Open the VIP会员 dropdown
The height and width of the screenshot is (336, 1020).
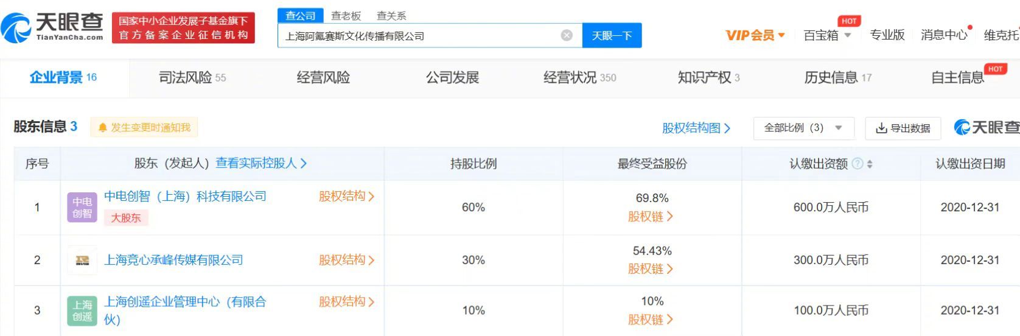755,35
